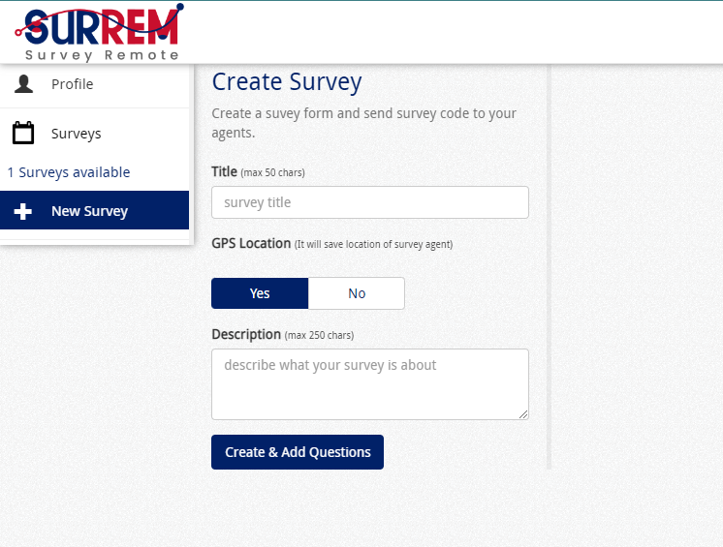
Task: Click the Description field label
Action: tap(246, 335)
